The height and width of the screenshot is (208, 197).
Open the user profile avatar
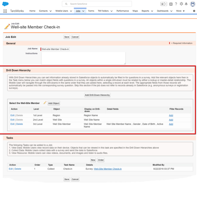pyautogui.click(x=193, y=4)
